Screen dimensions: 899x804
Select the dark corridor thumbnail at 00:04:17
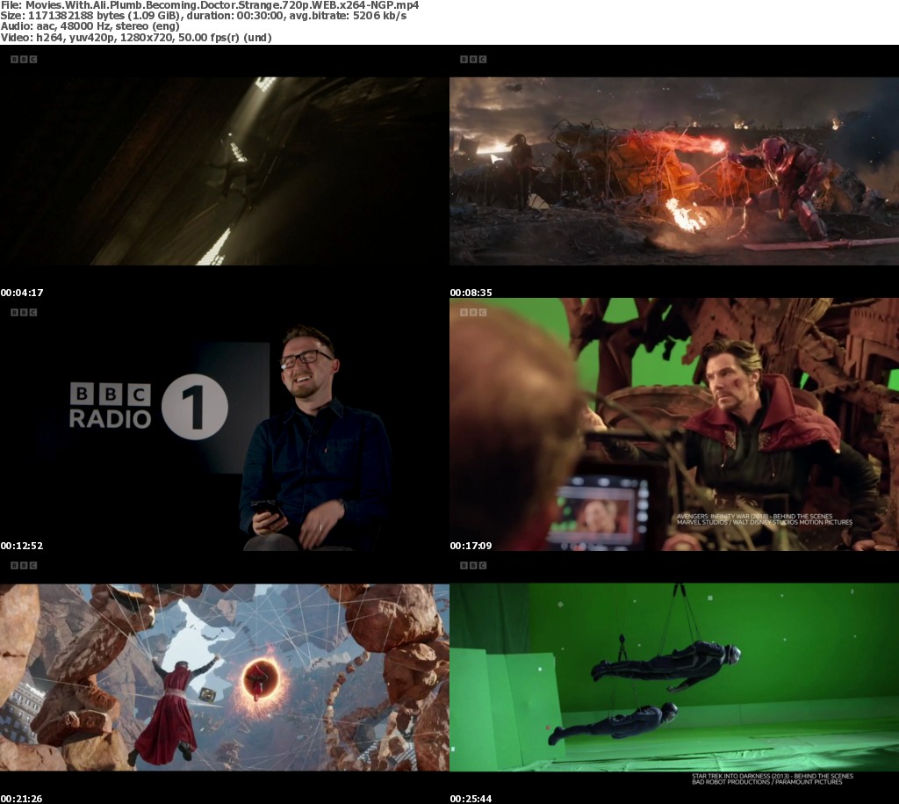click(x=224, y=171)
